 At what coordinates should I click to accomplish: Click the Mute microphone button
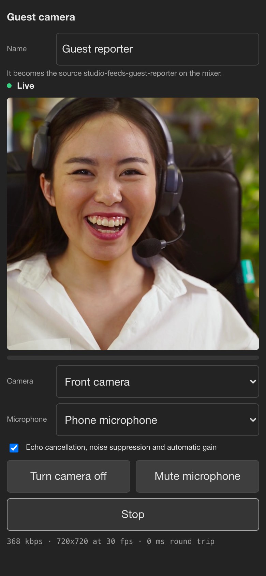tap(197, 476)
